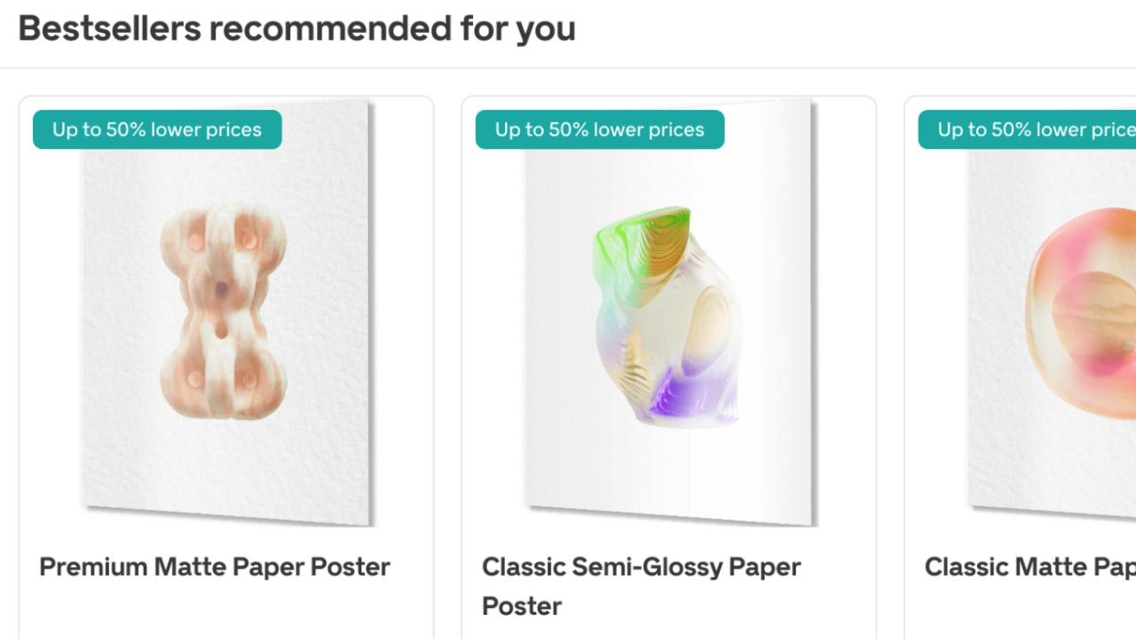Click the 'Bestsellers recommended for you' heading
The width and height of the screenshot is (1136, 639).
click(x=297, y=28)
